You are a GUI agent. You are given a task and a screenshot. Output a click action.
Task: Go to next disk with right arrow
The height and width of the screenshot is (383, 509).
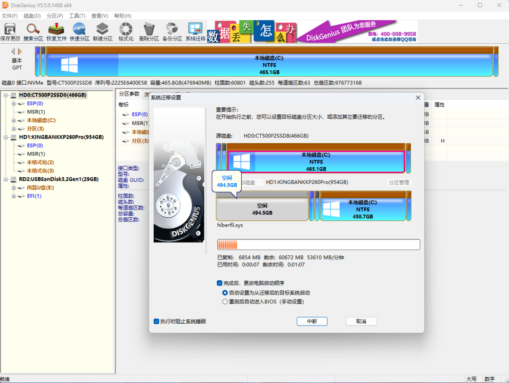point(20,51)
